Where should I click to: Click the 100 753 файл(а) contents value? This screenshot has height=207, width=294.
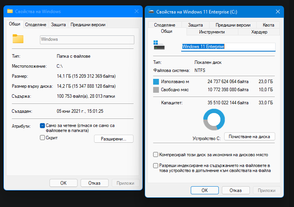(86, 96)
